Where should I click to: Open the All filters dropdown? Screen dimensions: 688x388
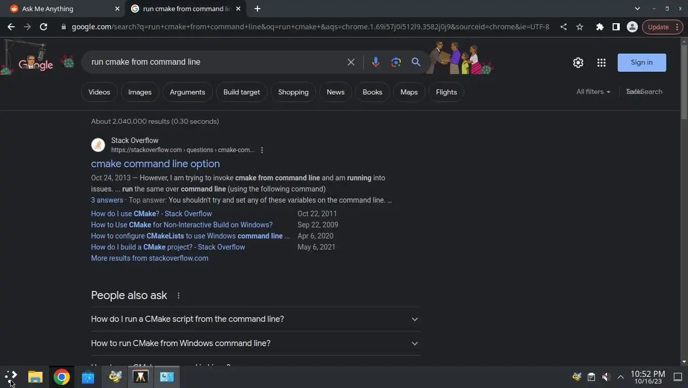coord(593,92)
